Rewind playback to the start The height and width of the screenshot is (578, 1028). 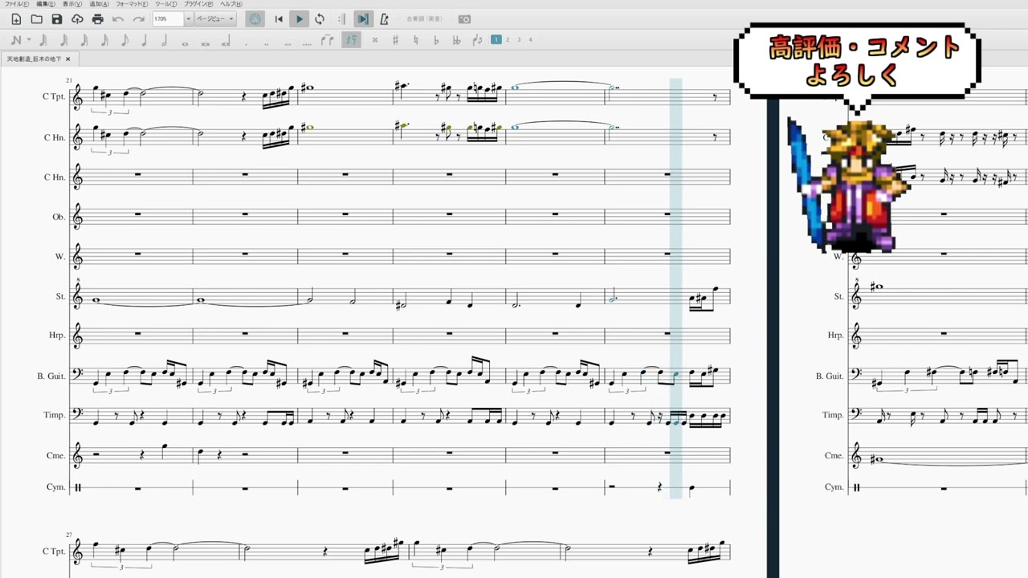(279, 19)
